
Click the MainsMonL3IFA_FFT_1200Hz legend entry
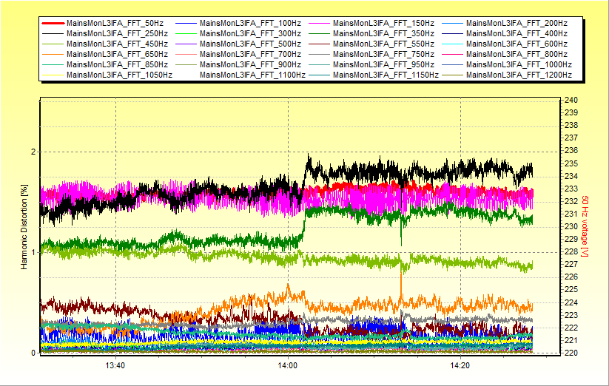pyautogui.click(x=519, y=75)
